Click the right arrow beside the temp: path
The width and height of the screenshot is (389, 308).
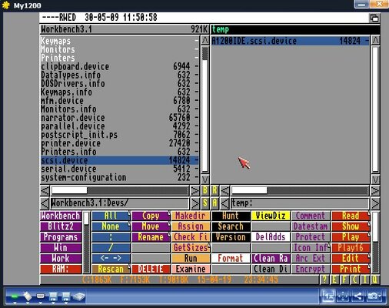click(375, 203)
